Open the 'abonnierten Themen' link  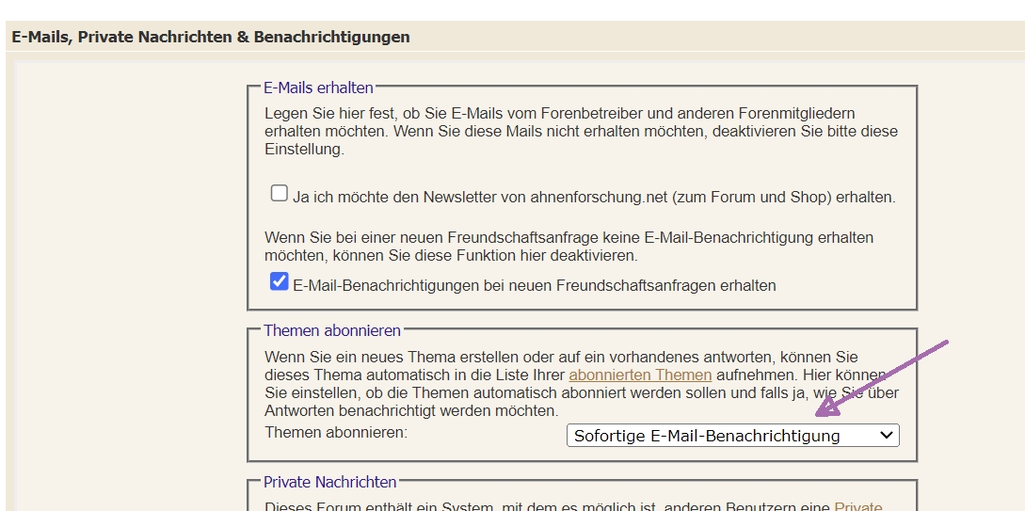pos(640,375)
